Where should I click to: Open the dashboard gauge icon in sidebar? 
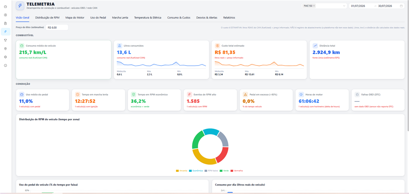6,7
